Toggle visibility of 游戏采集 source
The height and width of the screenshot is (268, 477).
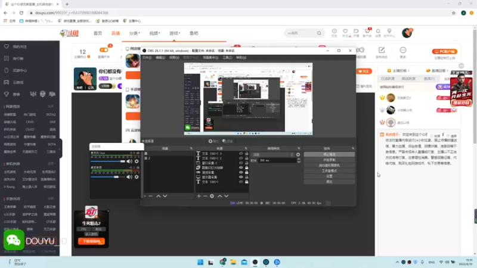(241, 172)
